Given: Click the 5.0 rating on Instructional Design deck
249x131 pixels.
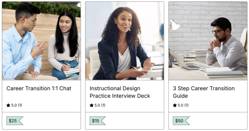Looking at the screenshot, I should point(97,105).
